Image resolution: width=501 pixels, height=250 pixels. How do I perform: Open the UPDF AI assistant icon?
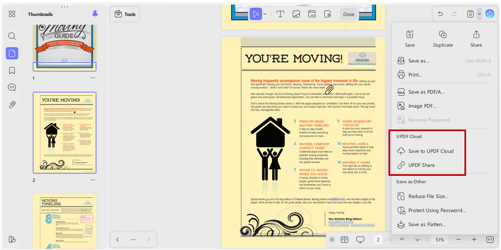click(490, 14)
